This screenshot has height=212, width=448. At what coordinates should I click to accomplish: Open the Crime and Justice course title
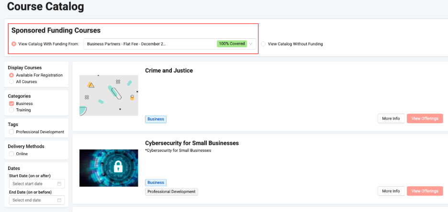169,70
